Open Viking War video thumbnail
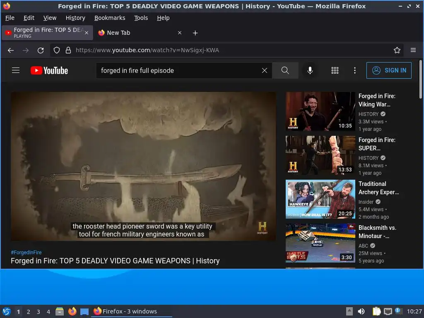The width and height of the screenshot is (424, 318). click(x=320, y=111)
